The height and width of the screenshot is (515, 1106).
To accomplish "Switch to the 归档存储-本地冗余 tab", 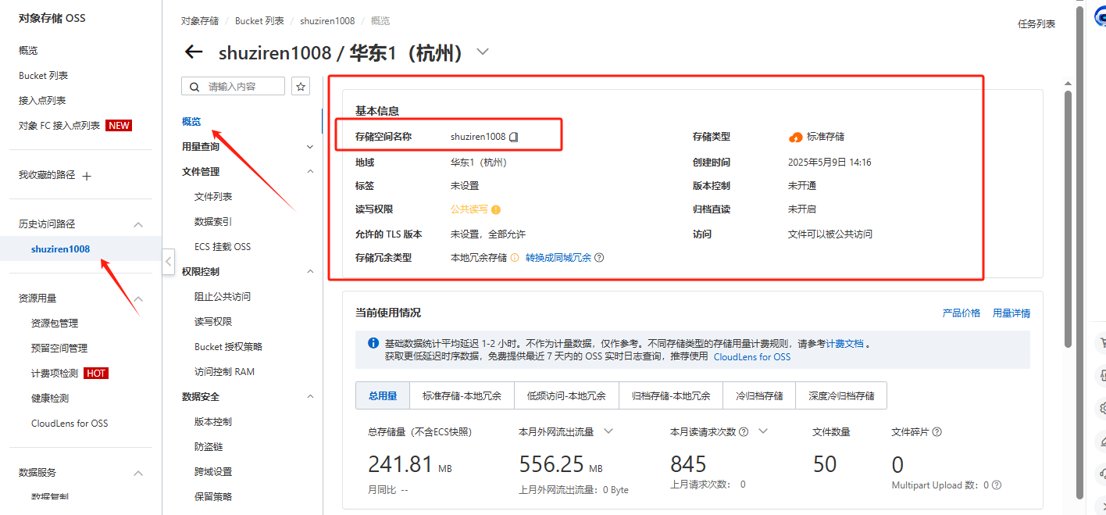I will coord(671,395).
